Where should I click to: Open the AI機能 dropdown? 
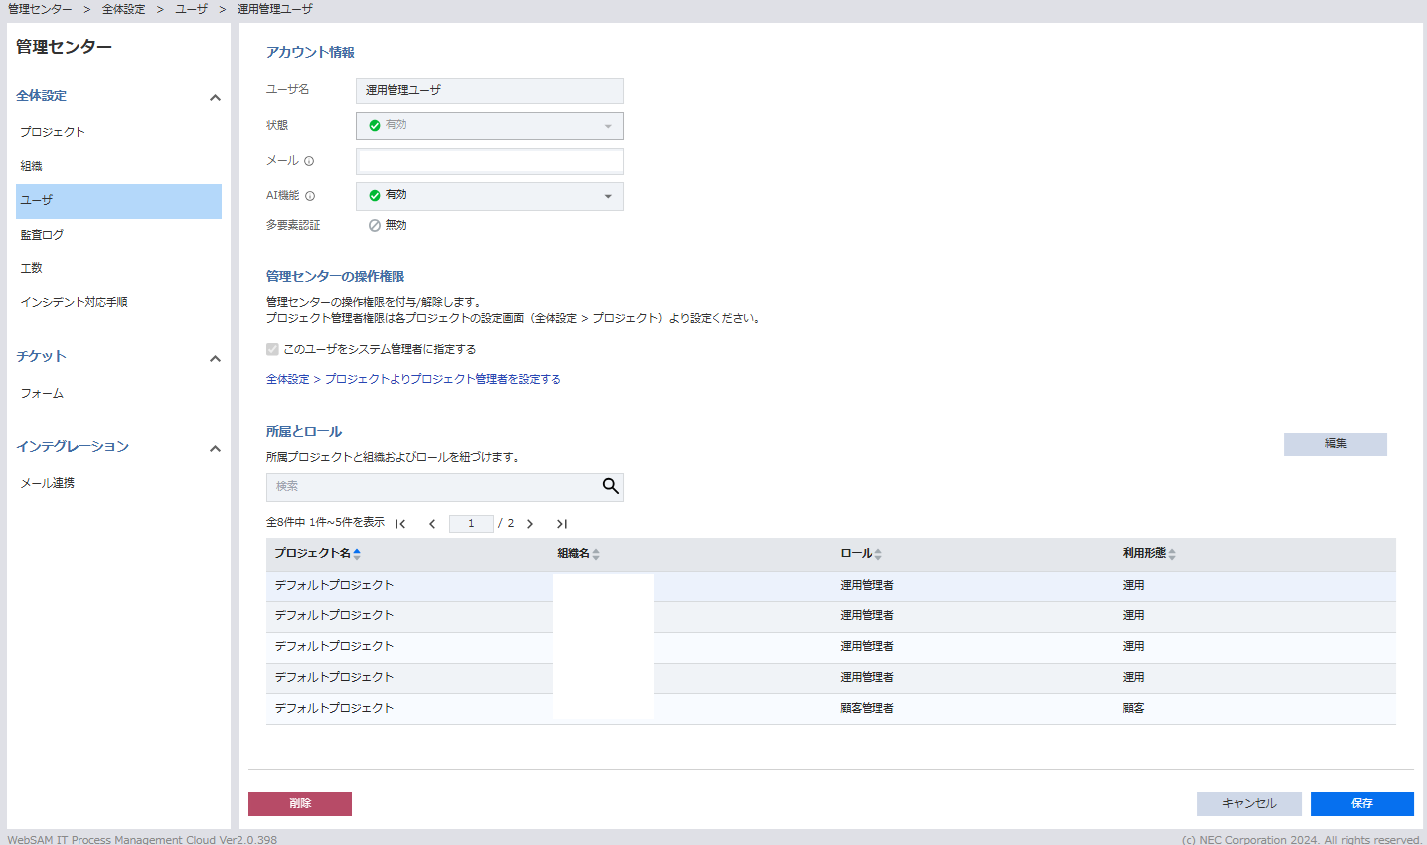(x=489, y=196)
